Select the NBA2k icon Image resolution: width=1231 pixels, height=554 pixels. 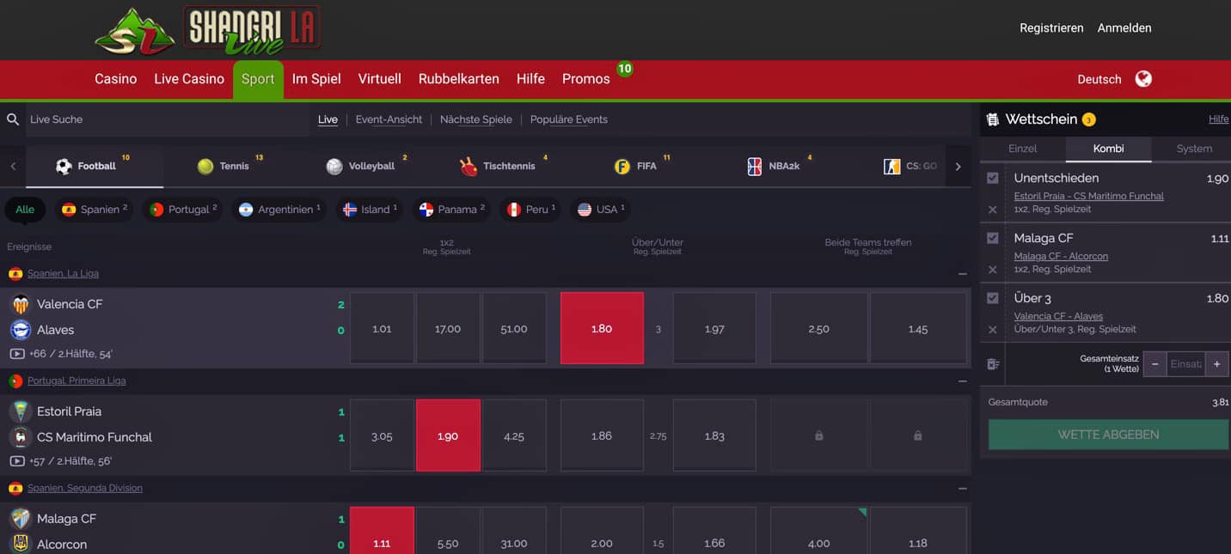pos(755,167)
